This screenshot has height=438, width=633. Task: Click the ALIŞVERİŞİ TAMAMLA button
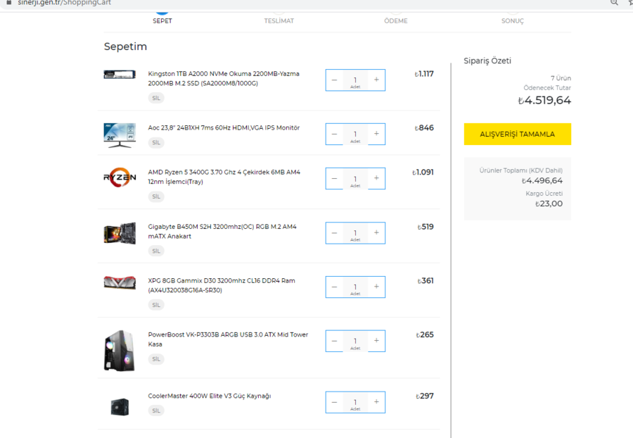(517, 134)
